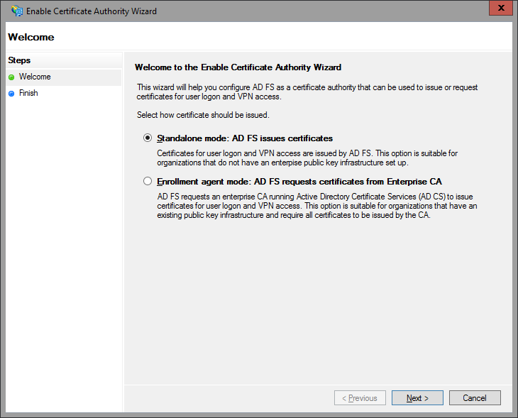
Task: Click the bold Welcome page title at top
Action: (31, 37)
